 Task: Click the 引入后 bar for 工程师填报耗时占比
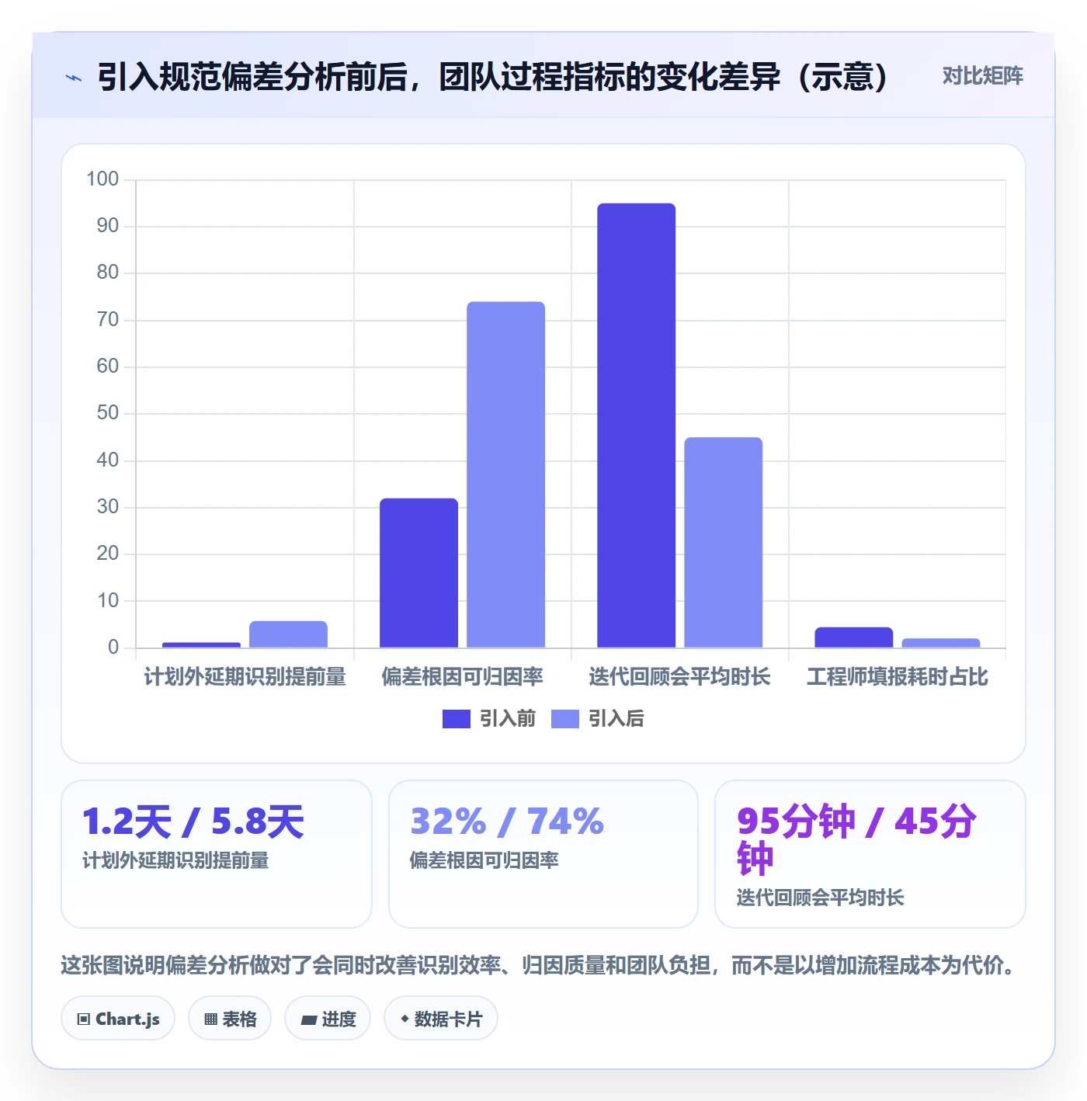point(940,643)
